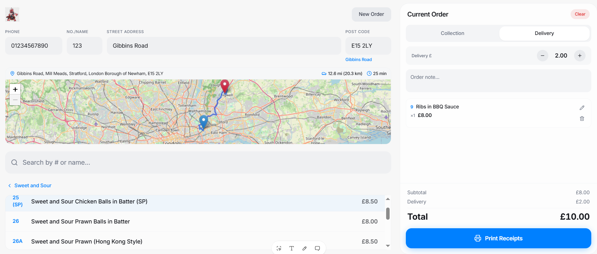Choose the Gibbins Road address suggestion link

(358, 59)
